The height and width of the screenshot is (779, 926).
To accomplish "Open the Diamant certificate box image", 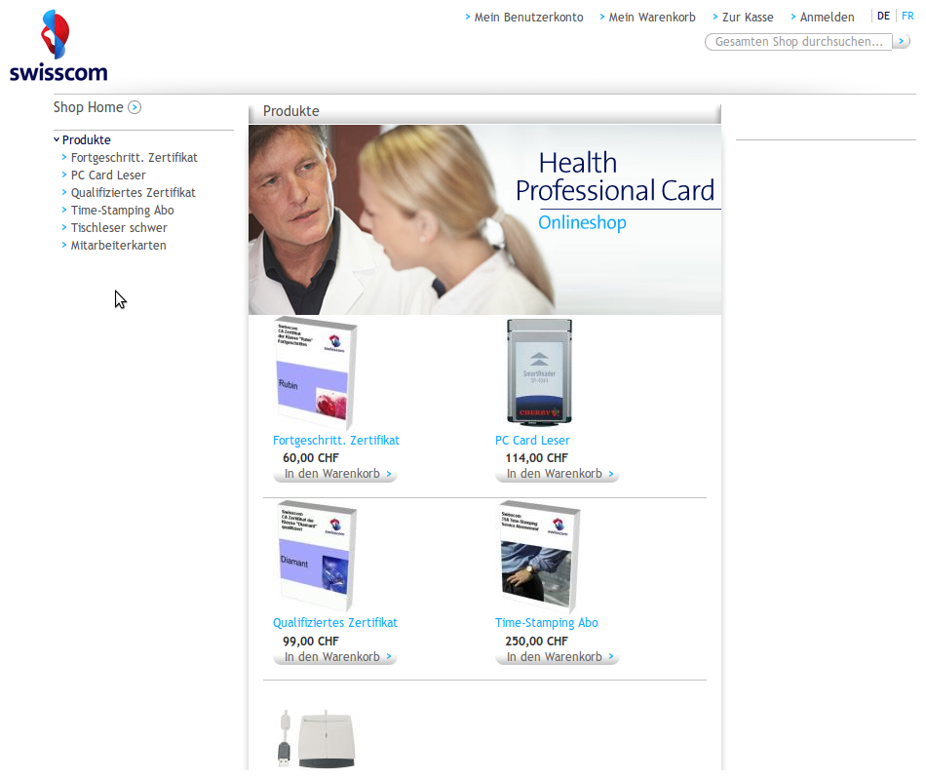I will (x=317, y=556).
